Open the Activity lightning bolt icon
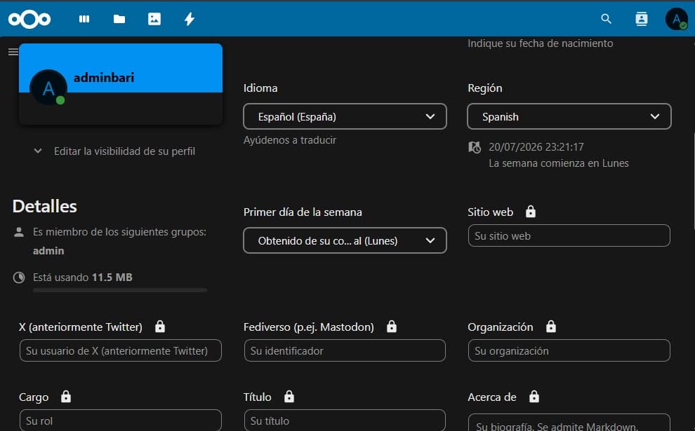 click(x=190, y=19)
